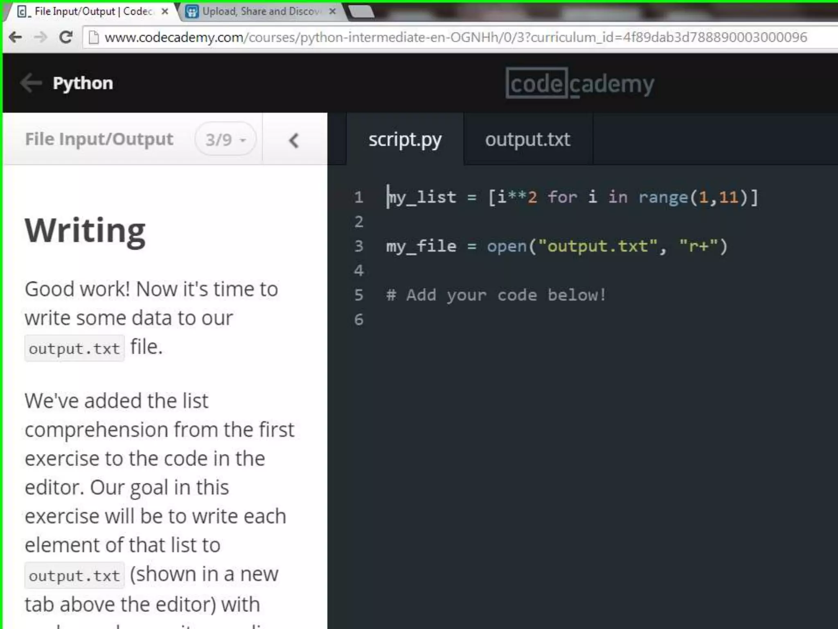Switch to the File Input/Output browser tab

click(92, 11)
